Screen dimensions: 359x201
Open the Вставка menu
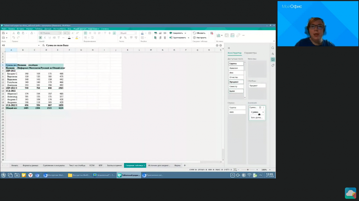[20, 29]
